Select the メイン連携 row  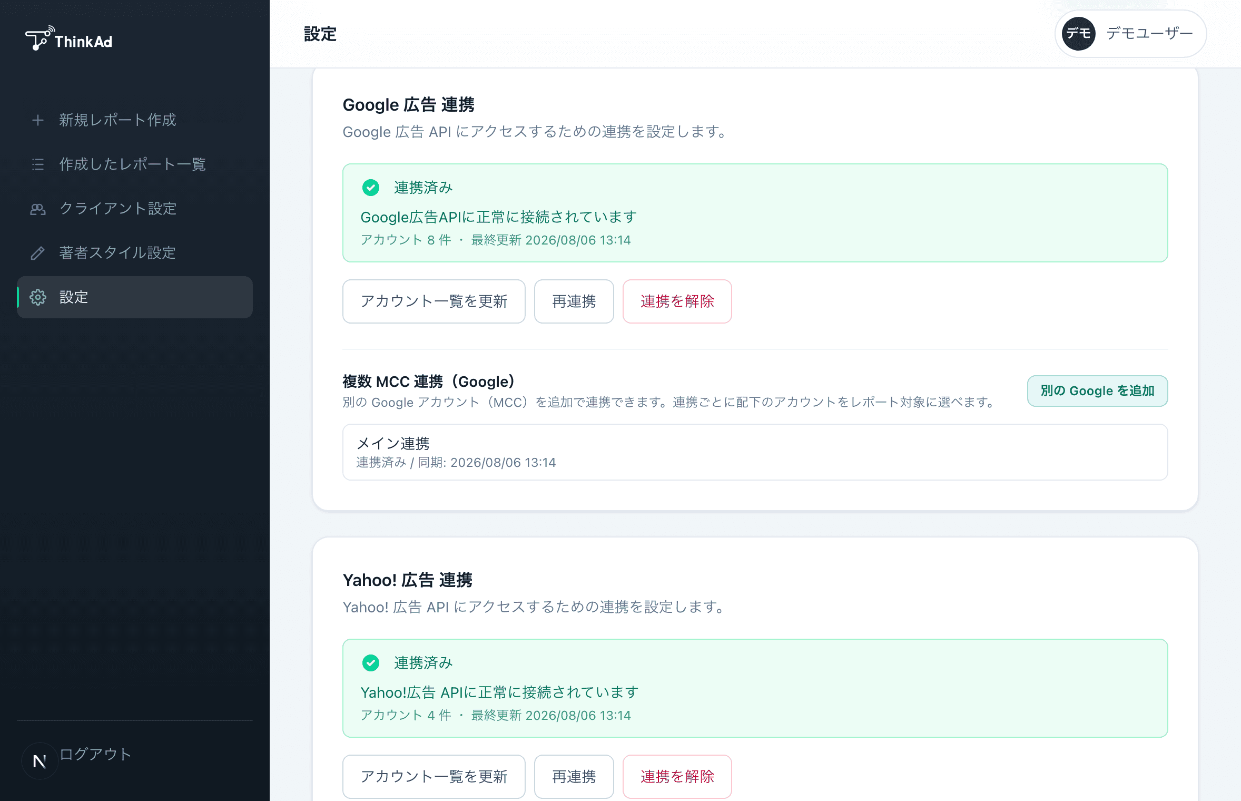tap(755, 452)
